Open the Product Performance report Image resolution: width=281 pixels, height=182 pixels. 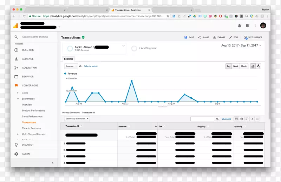(33, 111)
